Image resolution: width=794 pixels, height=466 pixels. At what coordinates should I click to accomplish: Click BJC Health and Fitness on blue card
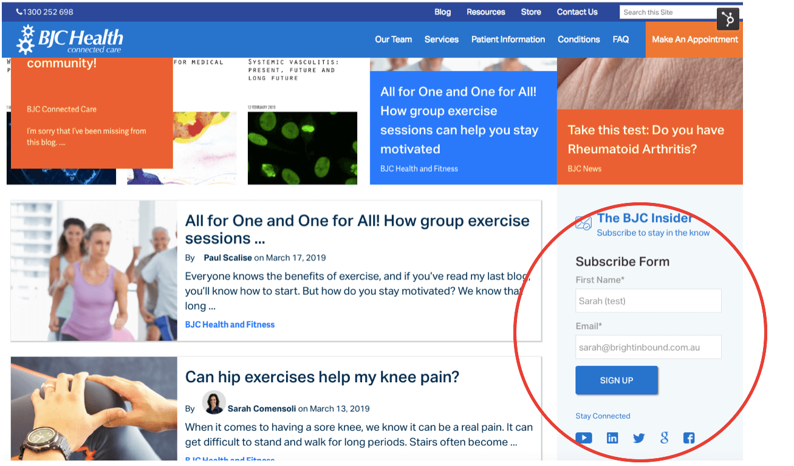point(419,169)
